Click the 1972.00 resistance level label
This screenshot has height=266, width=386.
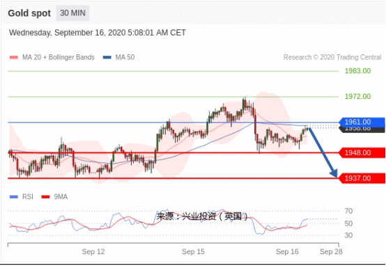[x=357, y=96]
